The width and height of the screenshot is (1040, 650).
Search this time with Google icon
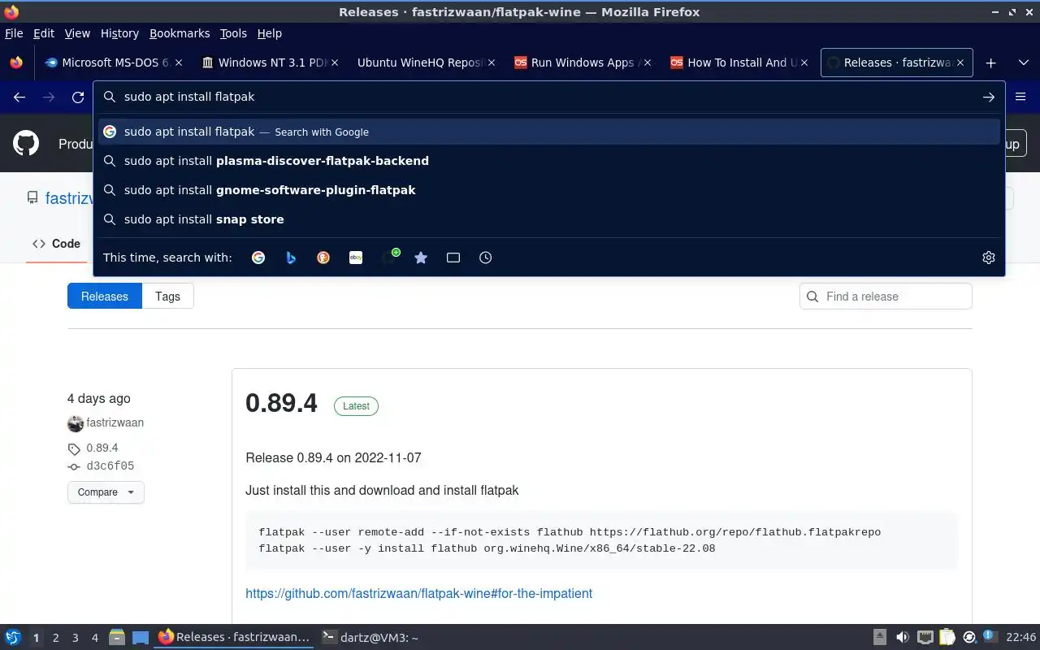click(x=258, y=258)
